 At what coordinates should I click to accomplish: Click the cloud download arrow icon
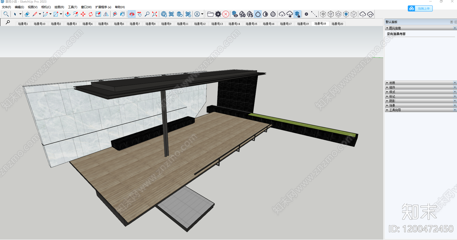tap(290, 14)
